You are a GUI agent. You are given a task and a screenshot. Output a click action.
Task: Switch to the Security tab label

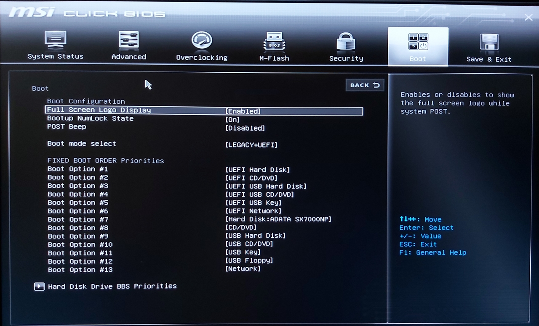[x=346, y=59]
